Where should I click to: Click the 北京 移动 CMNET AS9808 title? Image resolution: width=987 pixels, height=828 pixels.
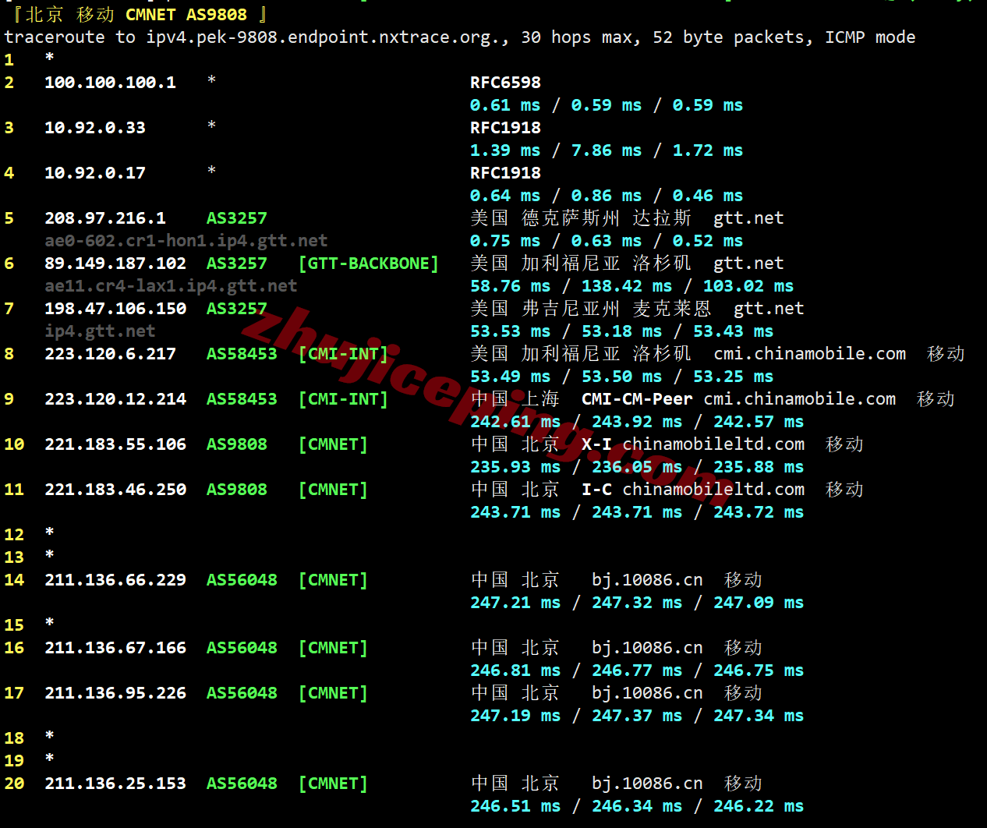[x=140, y=15]
